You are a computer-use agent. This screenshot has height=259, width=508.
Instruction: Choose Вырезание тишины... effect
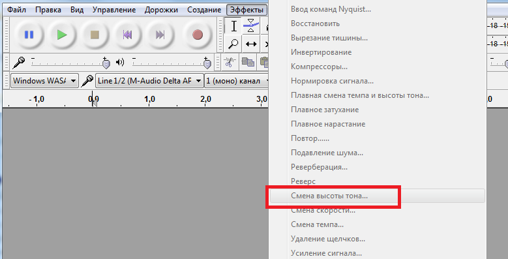tap(378, 38)
